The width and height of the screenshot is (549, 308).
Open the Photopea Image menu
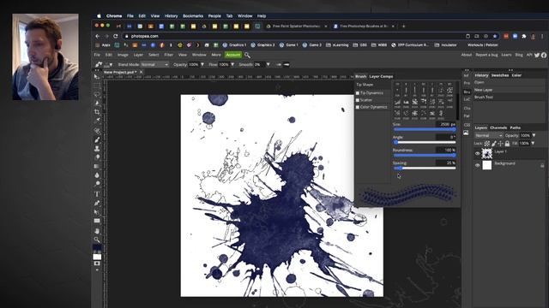click(123, 55)
